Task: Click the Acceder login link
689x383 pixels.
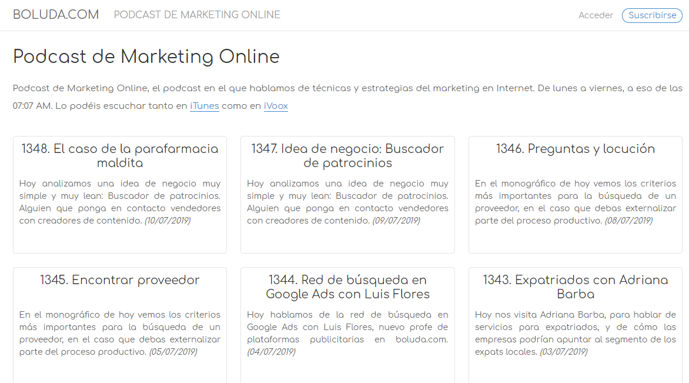Action: [596, 15]
